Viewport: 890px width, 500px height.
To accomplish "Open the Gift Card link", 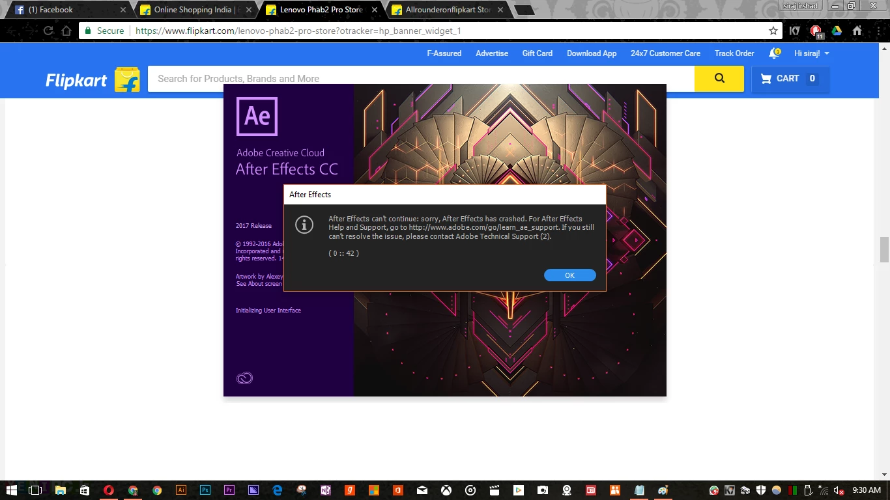I will coord(538,53).
